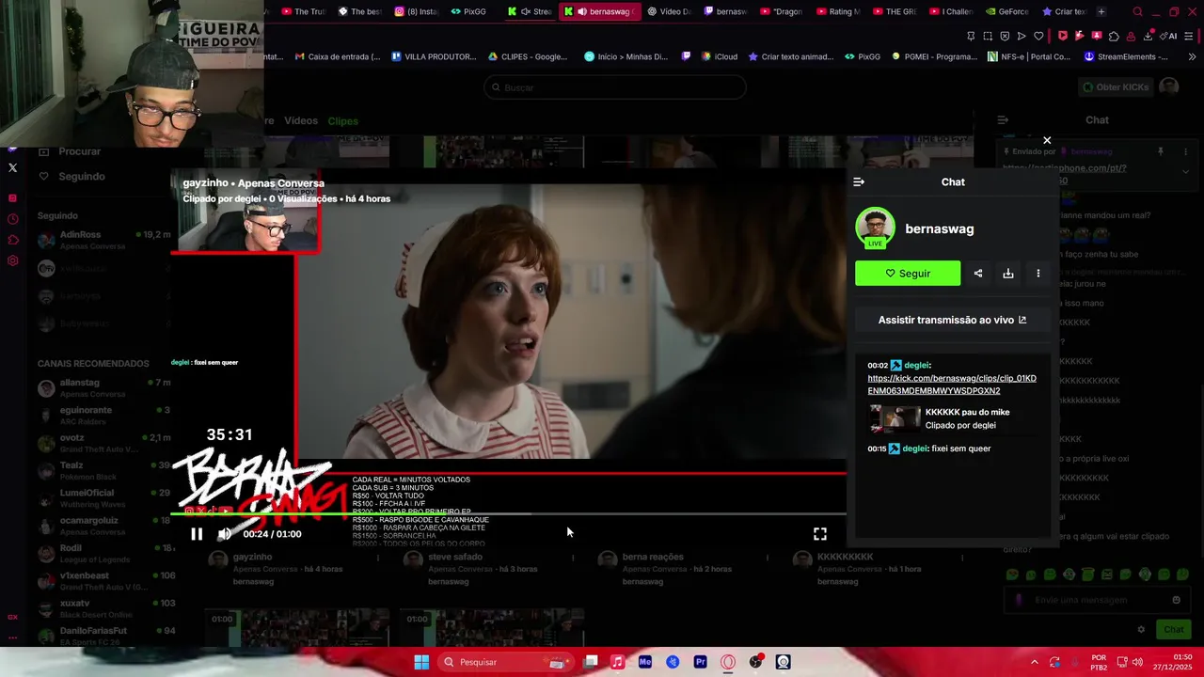Open LumeiOficial recommended channel
This screenshot has height=677, width=1204.
(103, 497)
